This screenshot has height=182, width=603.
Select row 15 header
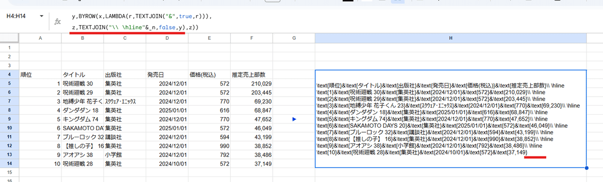[x=10, y=173]
